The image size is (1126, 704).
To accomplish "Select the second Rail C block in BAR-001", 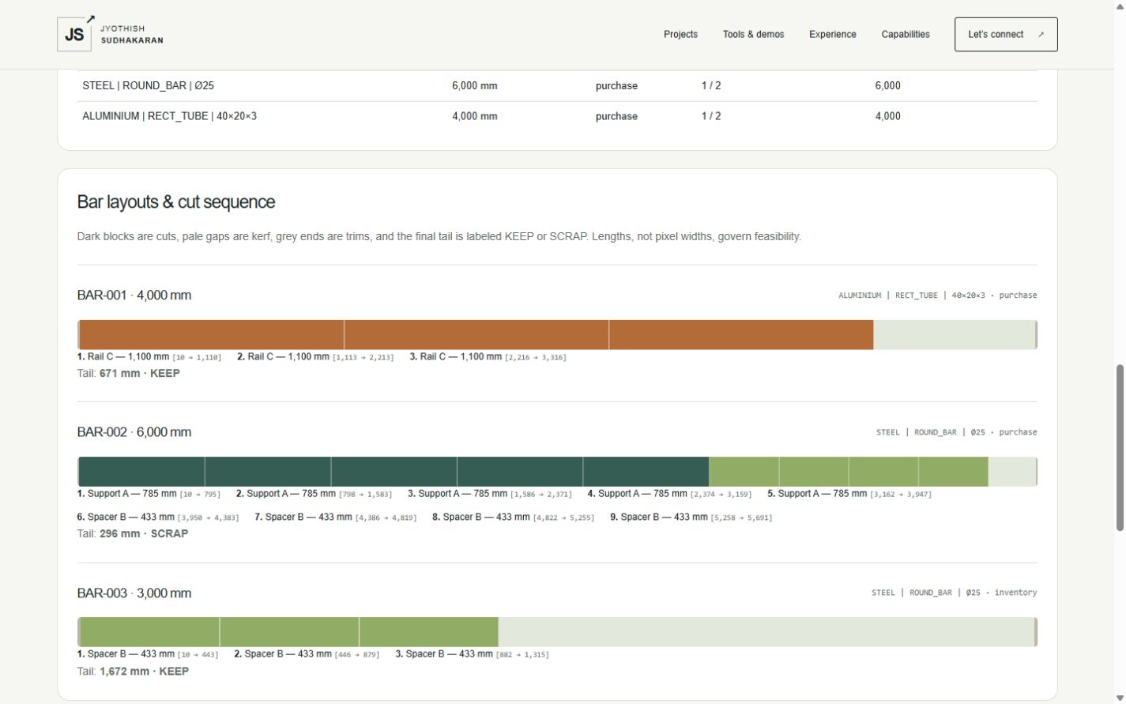I will click(x=476, y=335).
